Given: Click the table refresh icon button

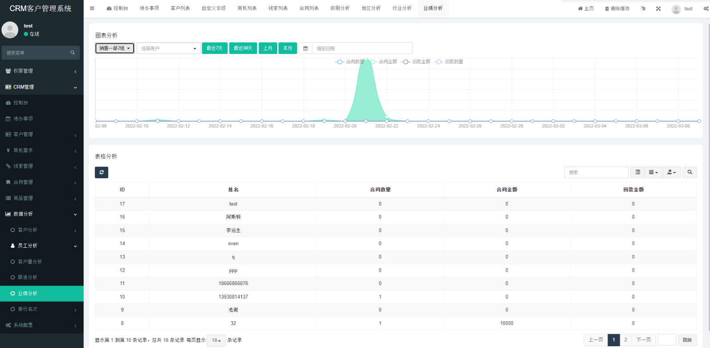Looking at the screenshot, I should coord(102,172).
